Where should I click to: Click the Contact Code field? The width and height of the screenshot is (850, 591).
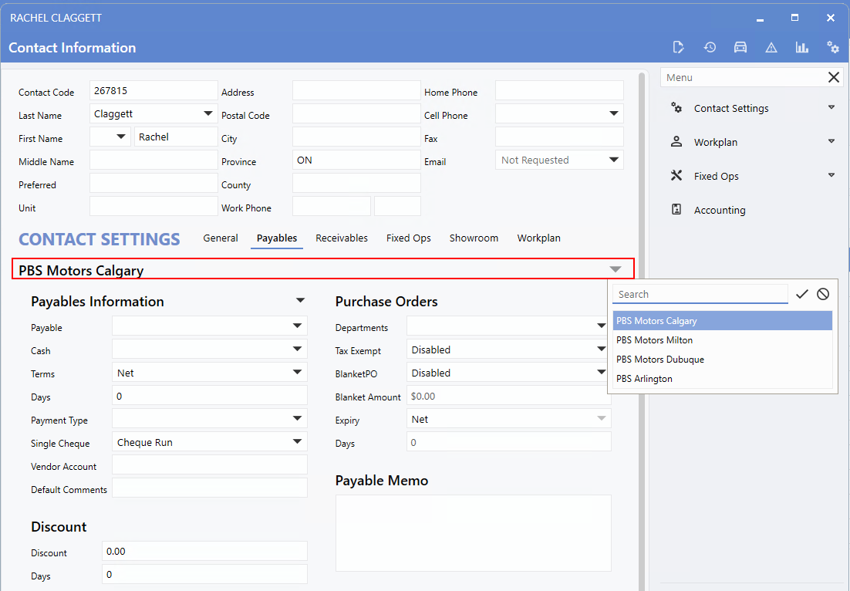coord(154,90)
